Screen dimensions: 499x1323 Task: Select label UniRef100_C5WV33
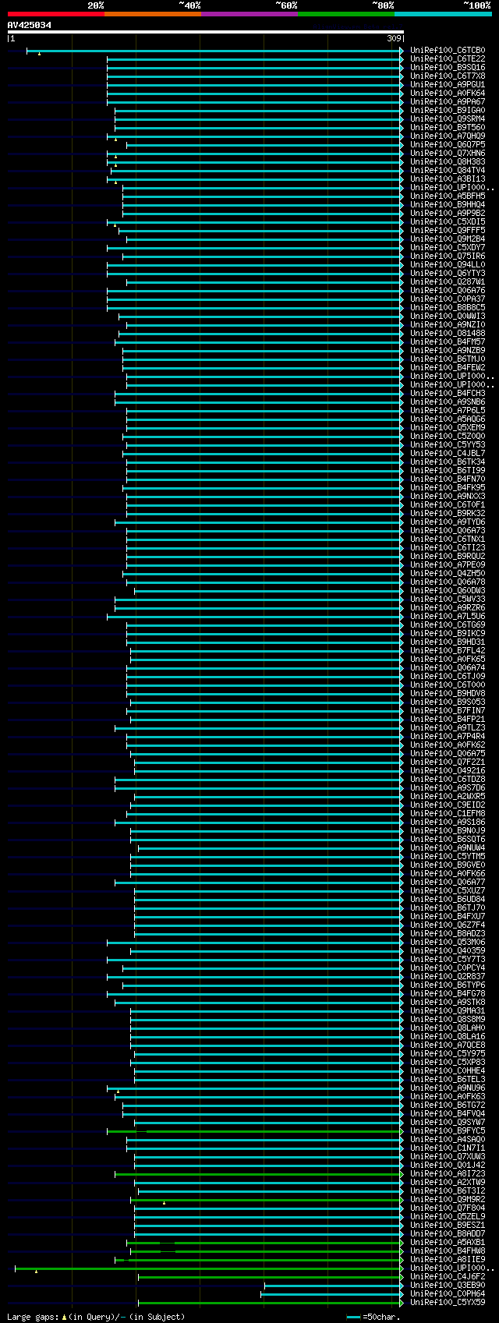pyautogui.click(x=448, y=600)
